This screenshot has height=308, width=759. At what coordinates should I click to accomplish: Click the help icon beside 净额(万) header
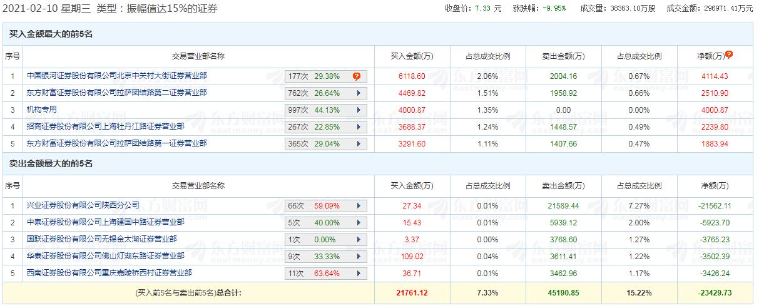[729, 54]
